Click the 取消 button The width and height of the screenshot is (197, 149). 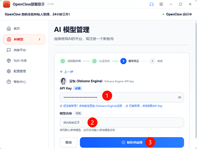(69, 142)
